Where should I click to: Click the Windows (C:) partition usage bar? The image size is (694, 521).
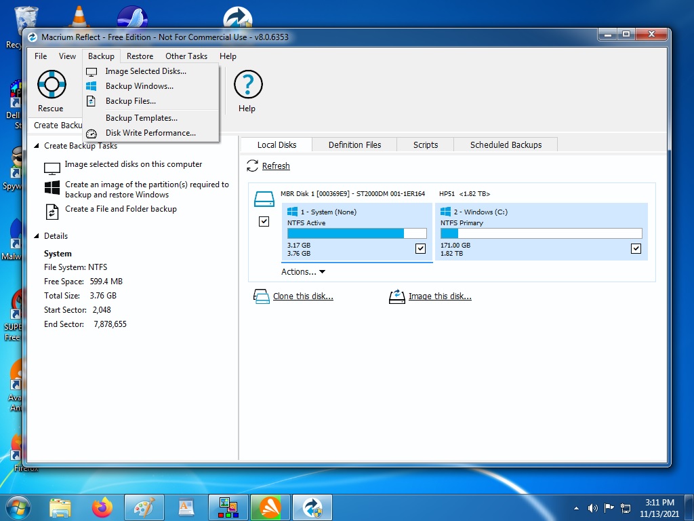pyautogui.click(x=541, y=233)
